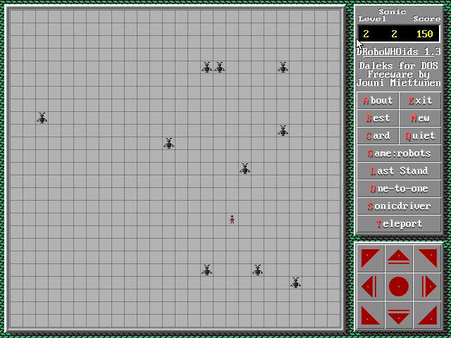The width and height of the screenshot is (451, 338).
Task: Move player down-left with diagonal arrow
Action: click(x=371, y=315)
